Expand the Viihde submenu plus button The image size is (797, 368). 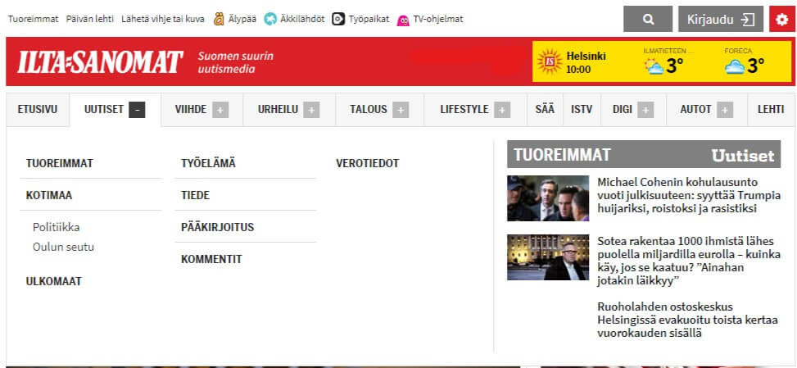pos(220,109)
